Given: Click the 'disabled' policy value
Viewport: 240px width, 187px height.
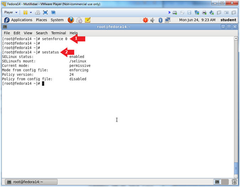Looking at the screenshot, I should tap(78, 79).
